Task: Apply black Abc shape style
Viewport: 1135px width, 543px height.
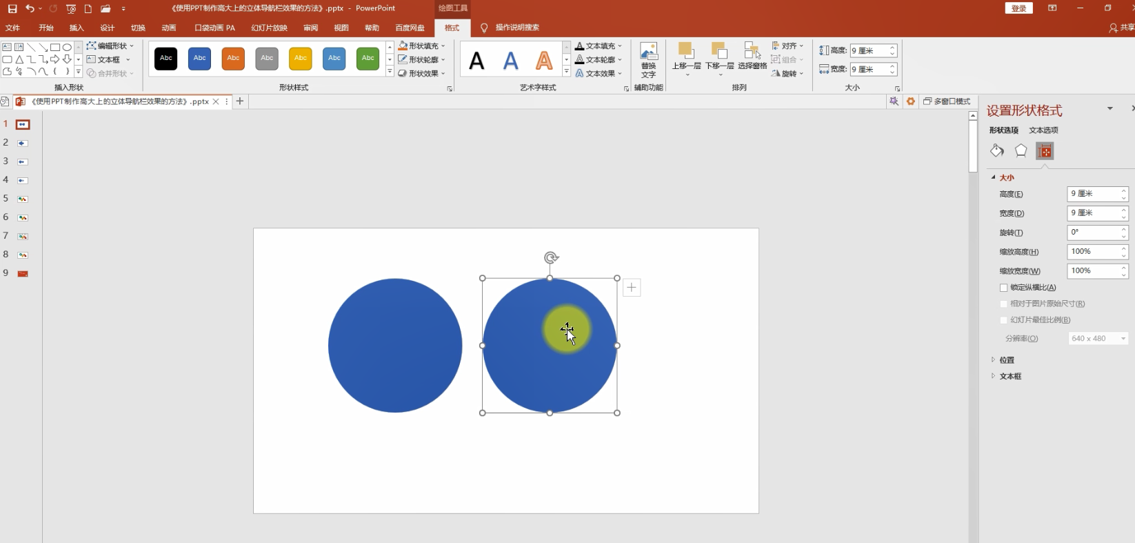Action: tap(166, 59)
